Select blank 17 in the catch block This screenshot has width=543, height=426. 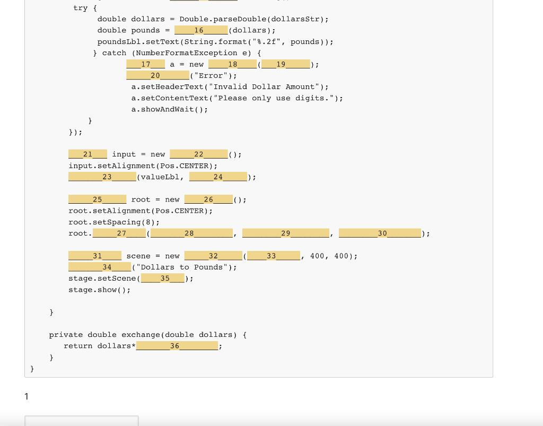coord(145,64)
